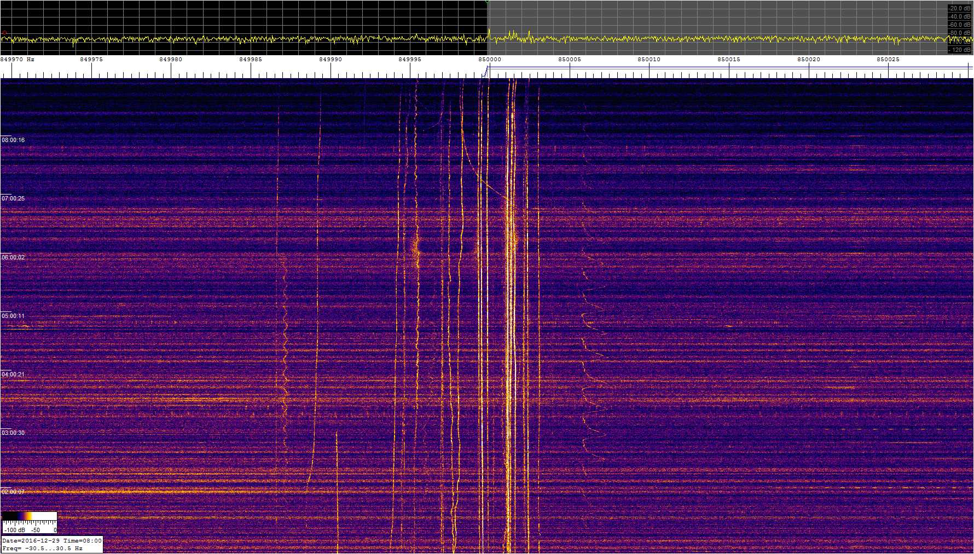Click the color palette gradient bar
The image size is (974, 554).
30,516
